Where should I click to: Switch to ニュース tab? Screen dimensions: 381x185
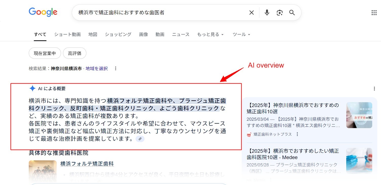[x=181, y=34]
